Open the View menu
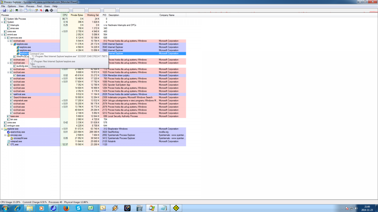378x212 pixels. [x=21, y=6]
